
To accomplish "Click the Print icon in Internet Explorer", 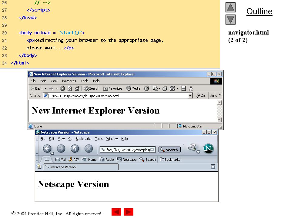I will (165, 88).
